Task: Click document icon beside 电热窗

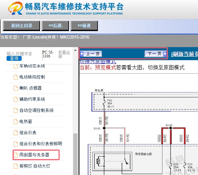Action: coord(16,121)
